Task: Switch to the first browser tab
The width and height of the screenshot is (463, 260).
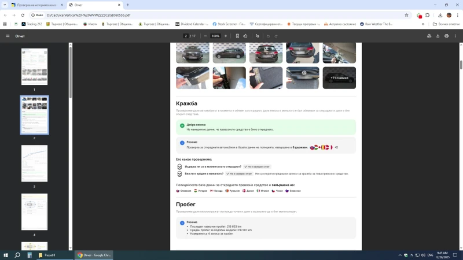Action: click(x=37, y=5)
